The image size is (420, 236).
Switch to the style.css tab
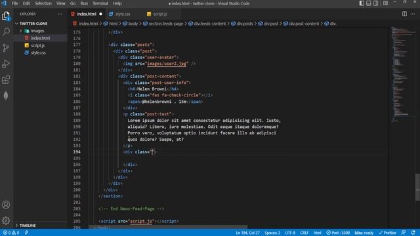pos(123,14)
